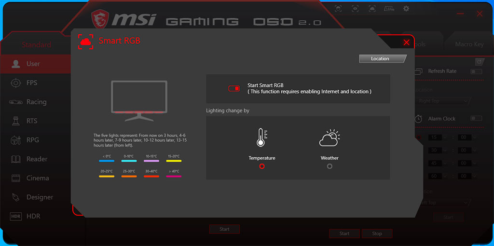
Task: Click the Eye Care toolbar icon
Action: coord(355,9)
